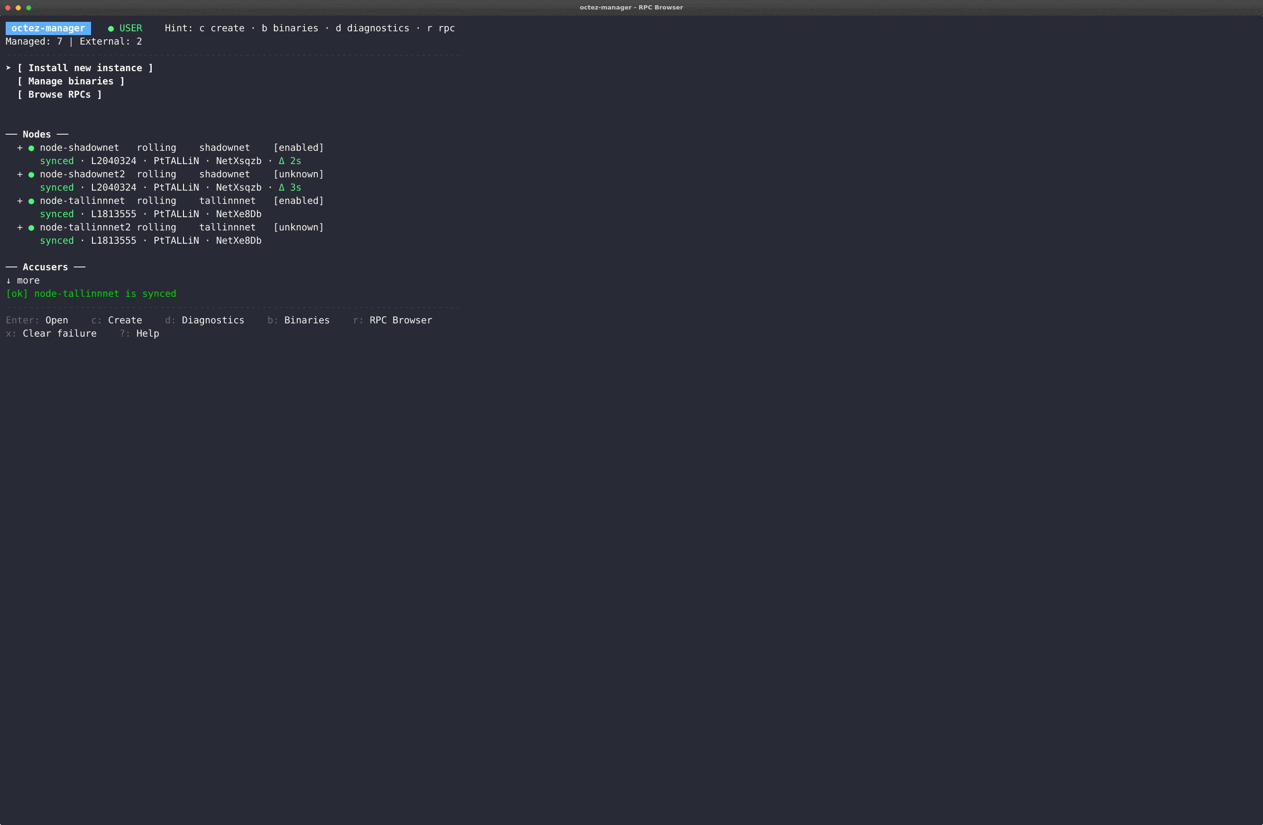Expand node-tallinnnet2 with the plus sign
The image size is (1263, 825).
point(19,228)
